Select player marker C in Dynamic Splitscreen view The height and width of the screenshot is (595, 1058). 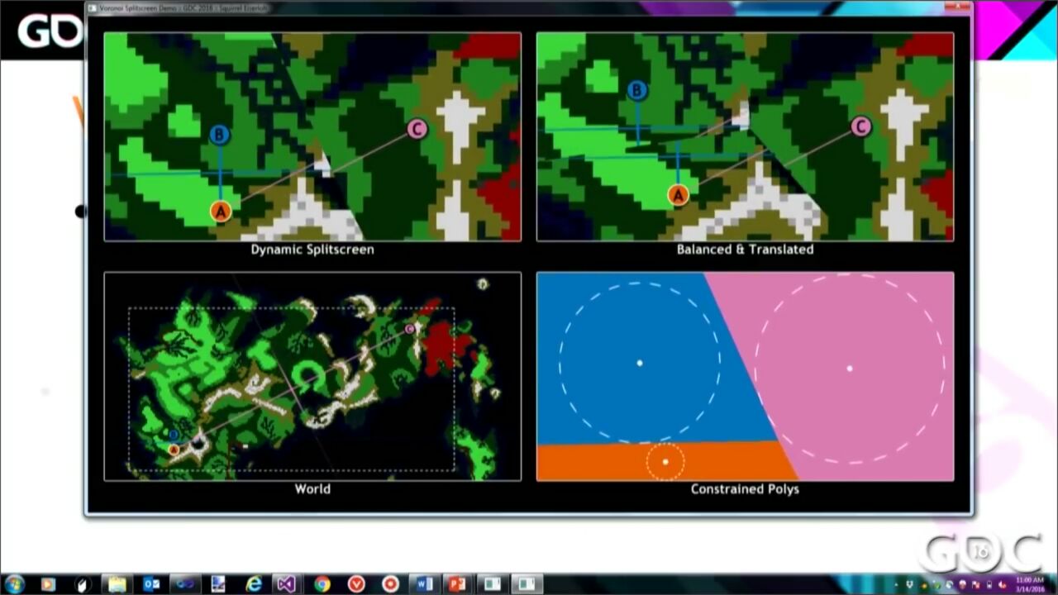(x=417, y=129)
